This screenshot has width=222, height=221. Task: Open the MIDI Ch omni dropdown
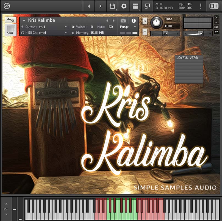[44, 33]
